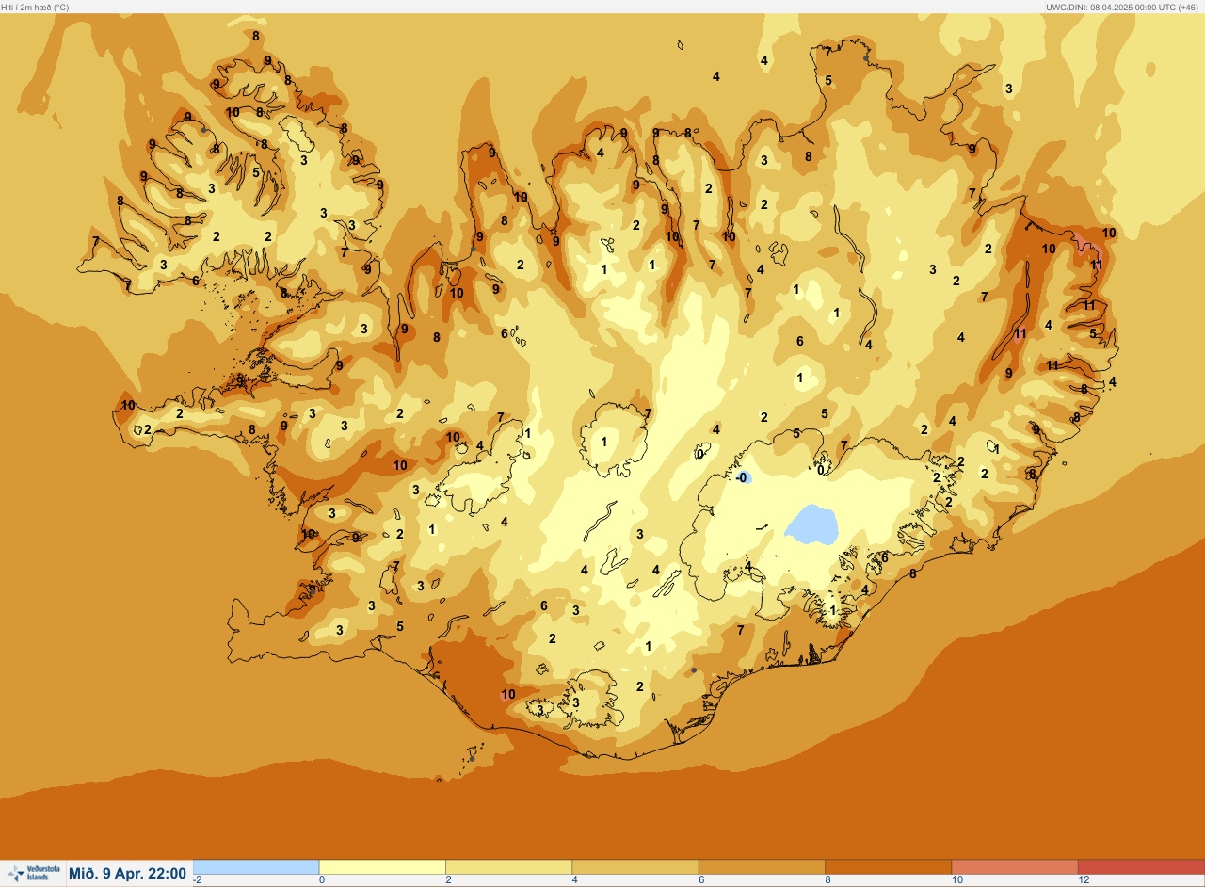Select the dark orange 8 to 10 legend swatch
The width and height of the screenshot is (1205, 887).
888,867
